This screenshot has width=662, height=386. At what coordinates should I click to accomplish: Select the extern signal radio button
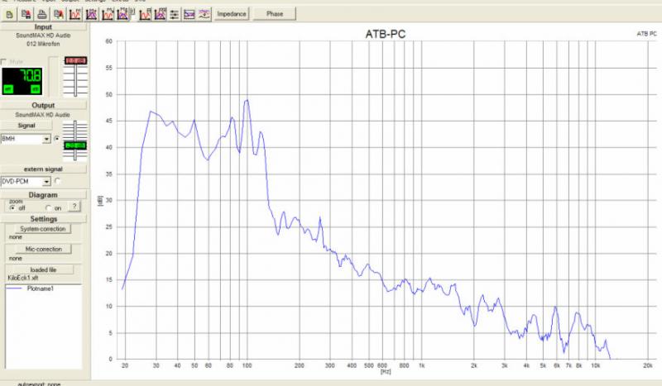click(58, 180)
